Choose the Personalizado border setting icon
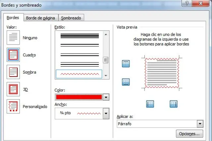 (x=13, y=107)
